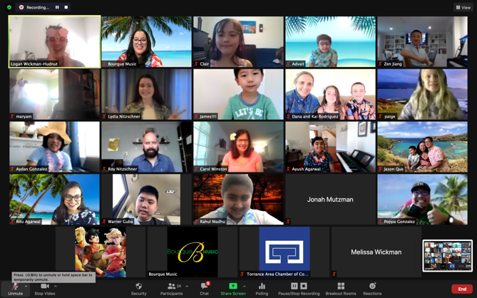This screenshot has height=298, width=477.
Task: Expand audio options arrow beside Unmute
Action: tap(26, 286)
